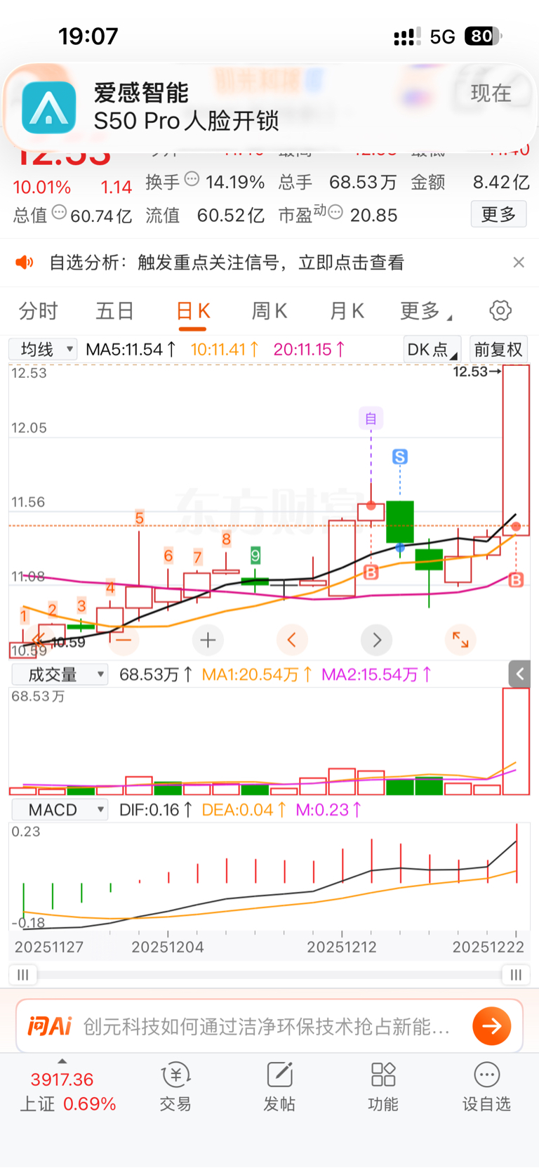Tap the 20:11.15 moving average value

[309, 349]
